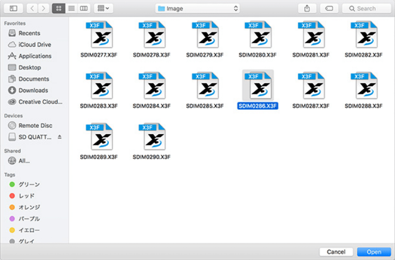Go back to previous folder

[x=31, y=9]
